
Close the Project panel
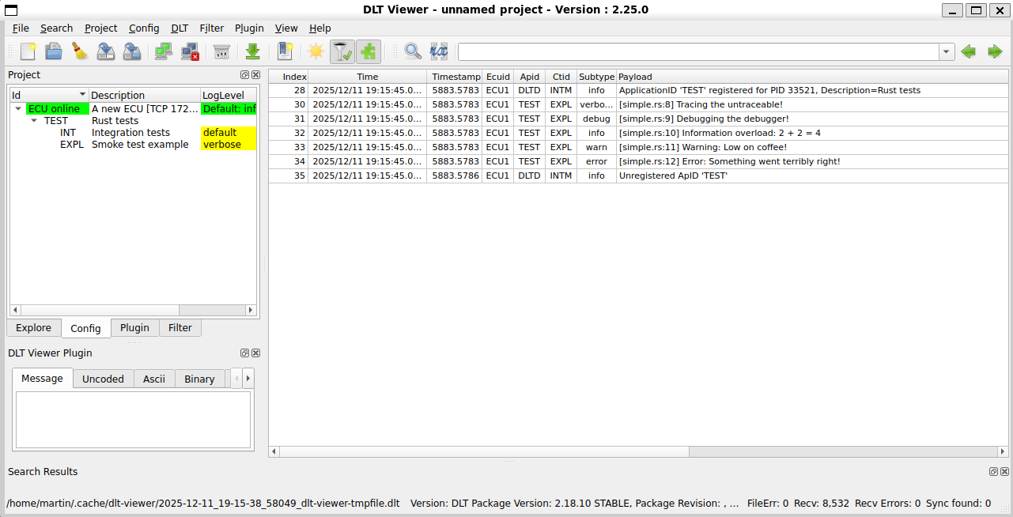coord(255,75)
